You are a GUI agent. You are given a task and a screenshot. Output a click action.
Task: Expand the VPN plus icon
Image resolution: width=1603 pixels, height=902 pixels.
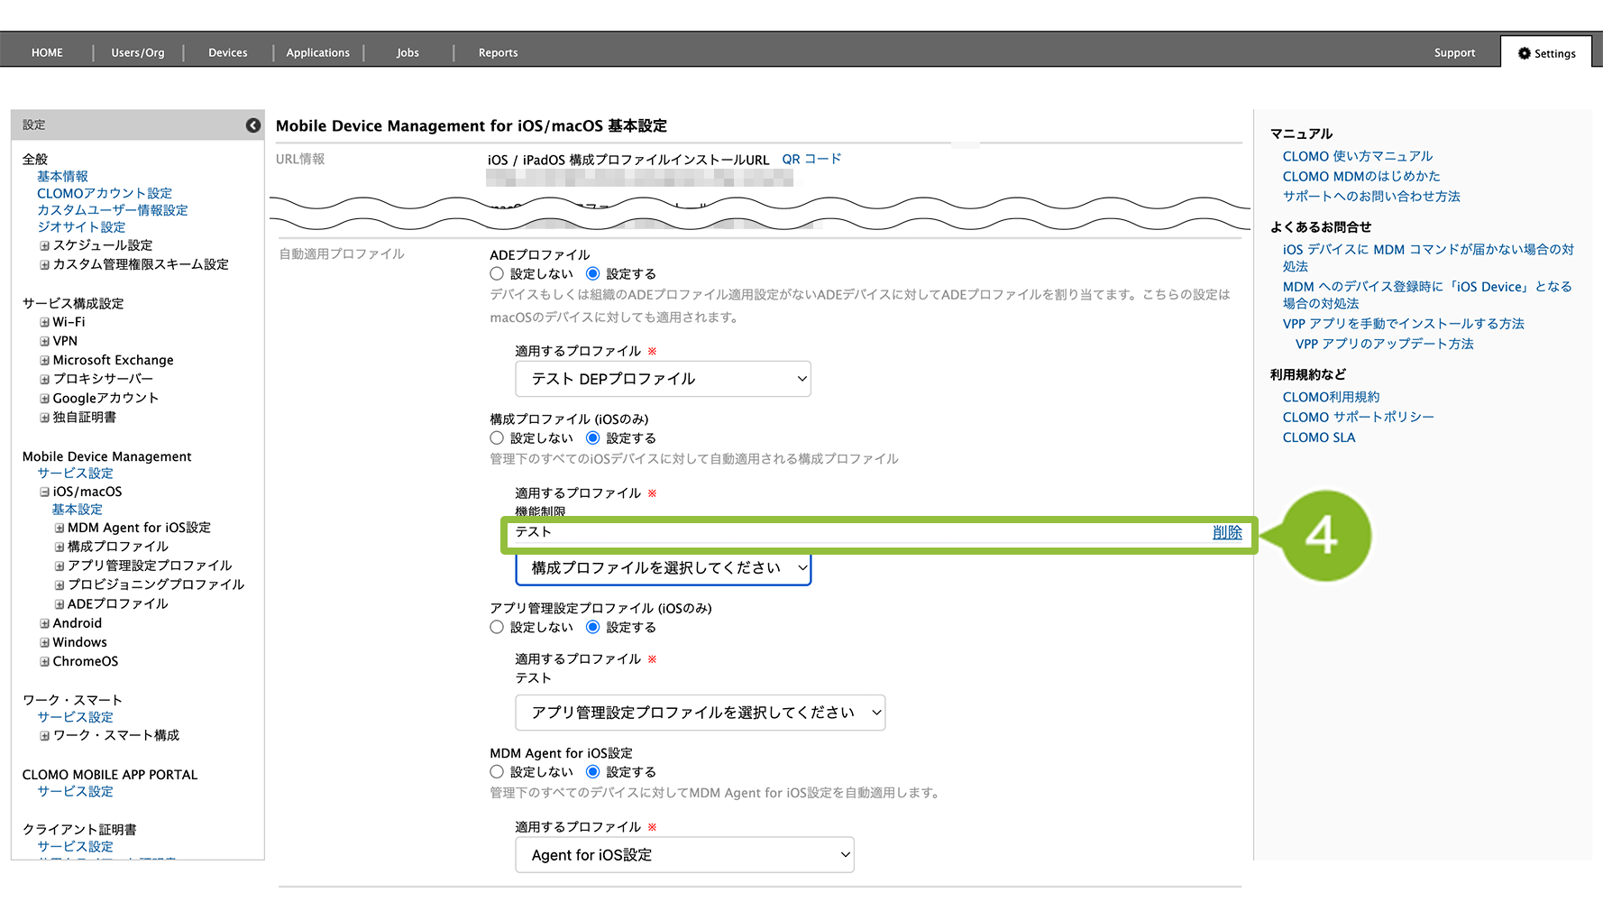pyautogui.click(x=44, y=341)
